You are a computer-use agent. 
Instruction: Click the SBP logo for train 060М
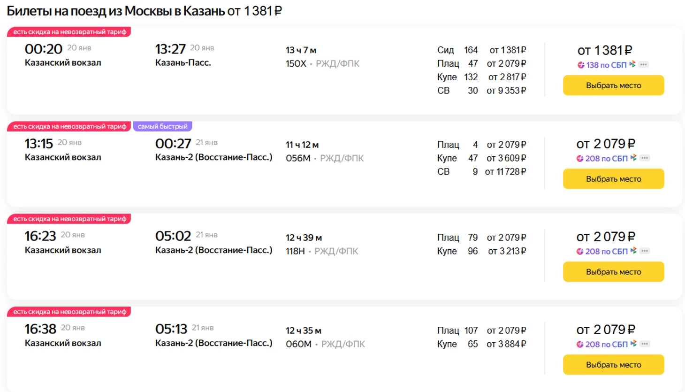click(633, 344)
